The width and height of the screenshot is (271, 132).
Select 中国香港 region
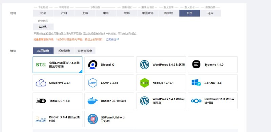pos(148,13)
